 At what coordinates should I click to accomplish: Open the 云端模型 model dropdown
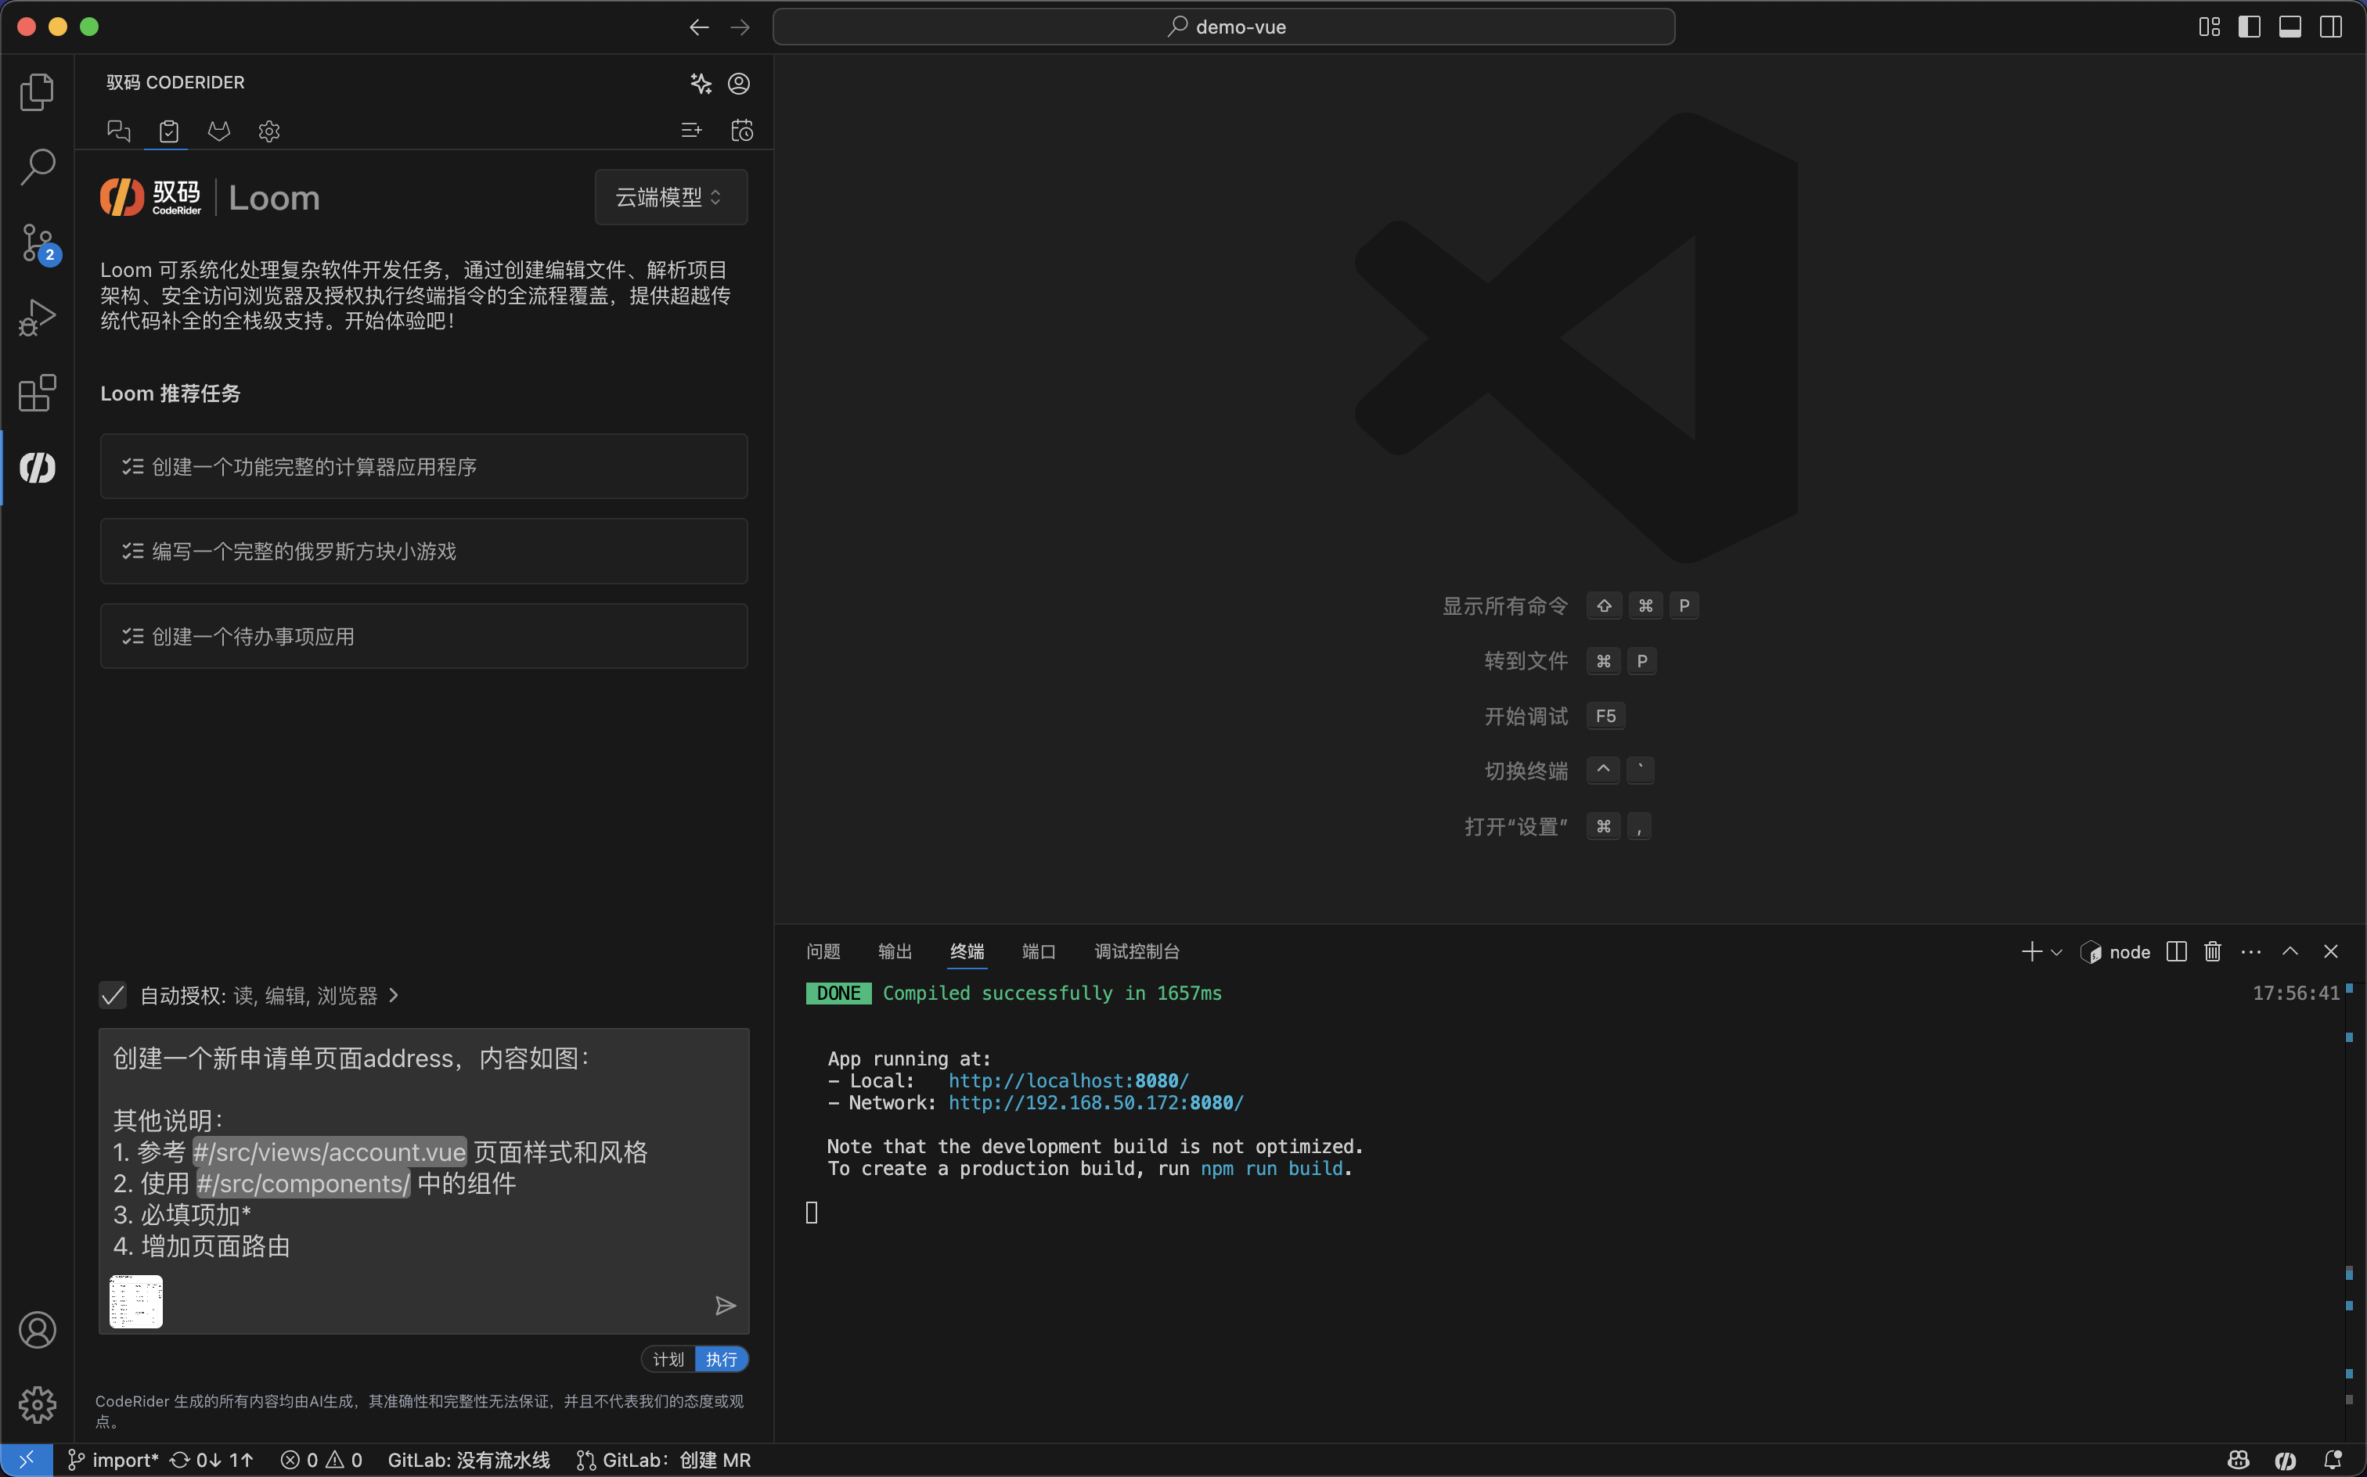[x=671, y=197]
